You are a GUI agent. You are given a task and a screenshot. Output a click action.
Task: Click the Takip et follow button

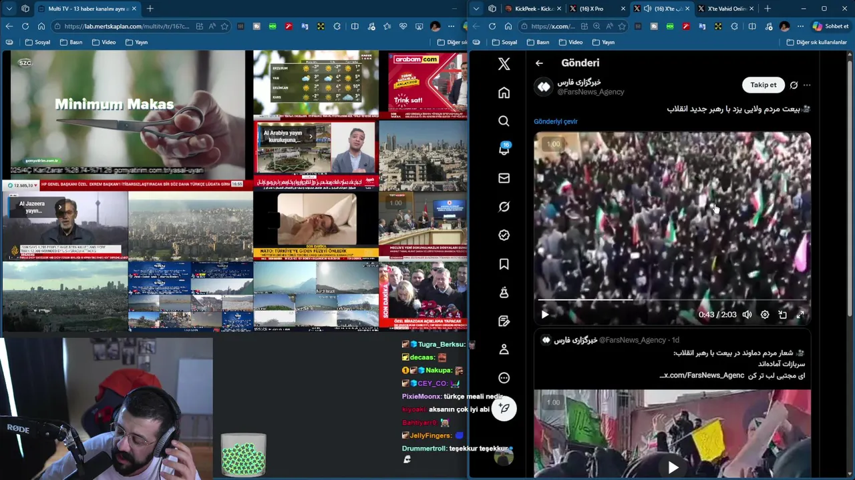763,85
